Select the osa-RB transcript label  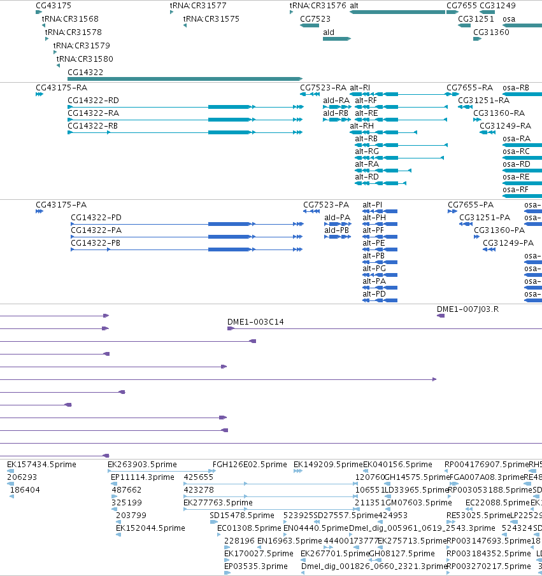pos(516,88)
